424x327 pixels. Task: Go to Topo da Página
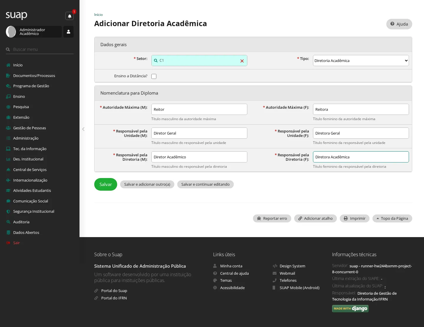pos(392,218)
